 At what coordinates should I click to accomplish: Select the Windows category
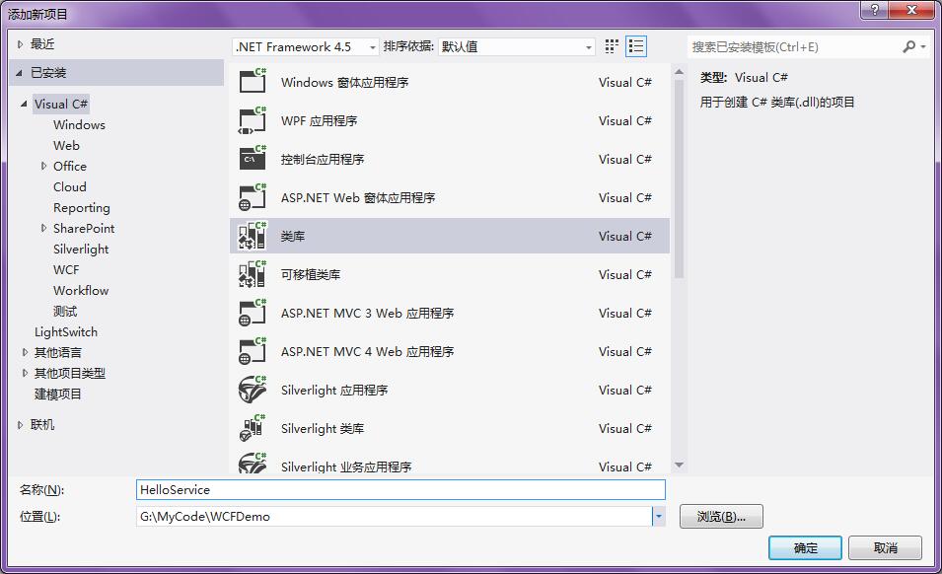(x=79, y=125)
